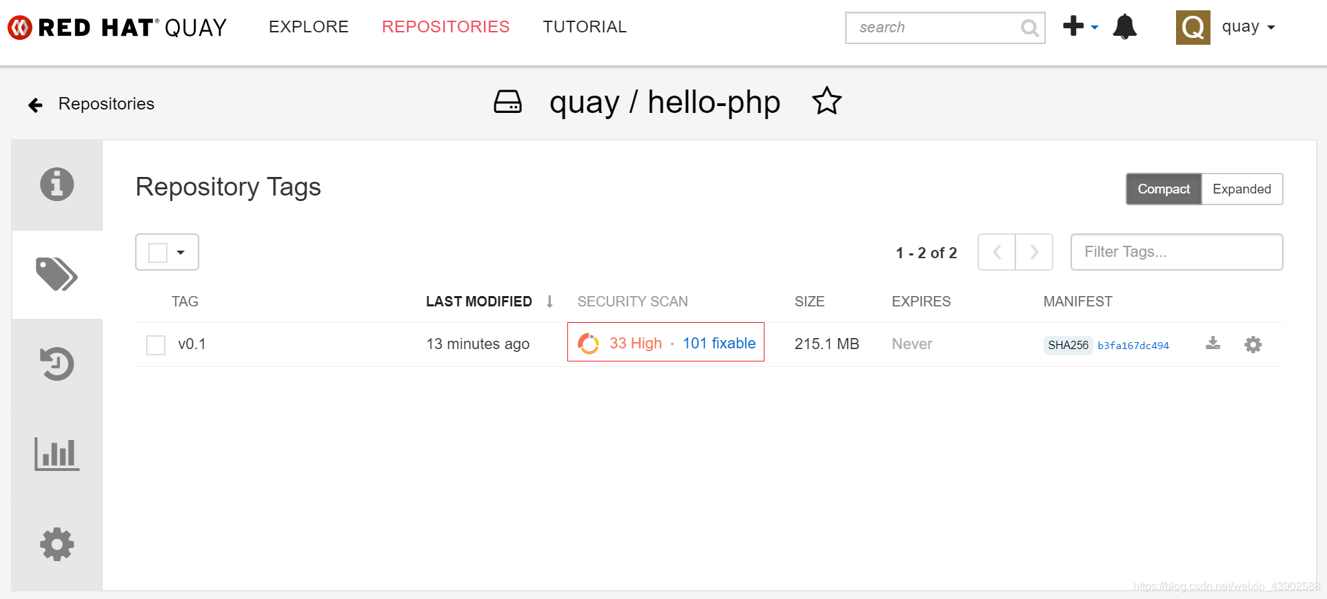Focus the Filter Tags input
Image resolution: width=1327 pixels, height=599 pixels.
[1177, 252]
